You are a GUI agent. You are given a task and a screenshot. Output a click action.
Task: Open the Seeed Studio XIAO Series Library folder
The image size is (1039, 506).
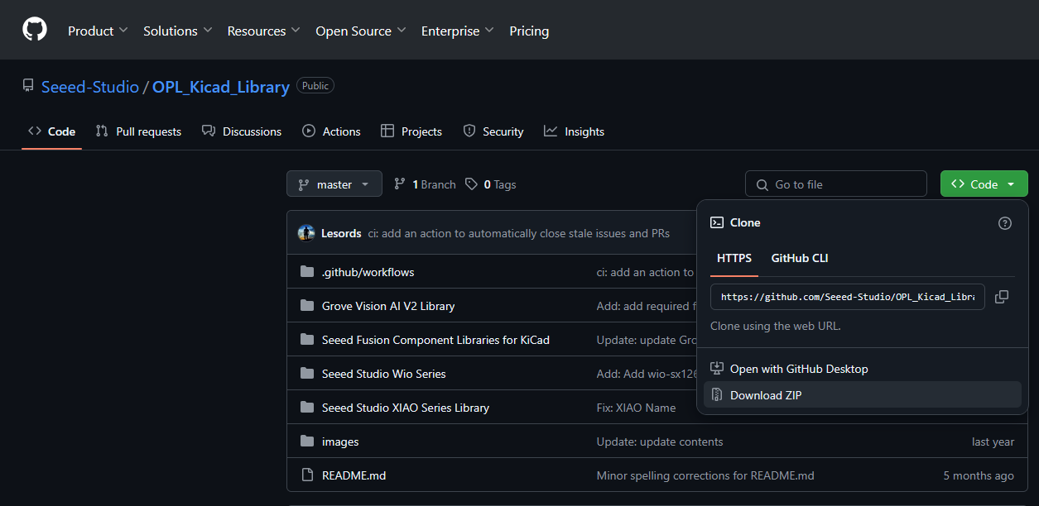[406, 408]
